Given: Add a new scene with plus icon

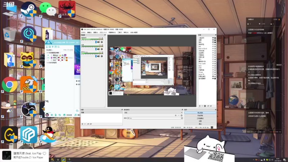Looking at the screenshot, I should pos(82,124).
